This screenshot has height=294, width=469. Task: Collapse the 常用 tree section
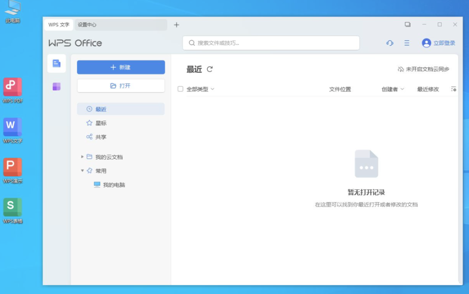(x=82, y=171)
